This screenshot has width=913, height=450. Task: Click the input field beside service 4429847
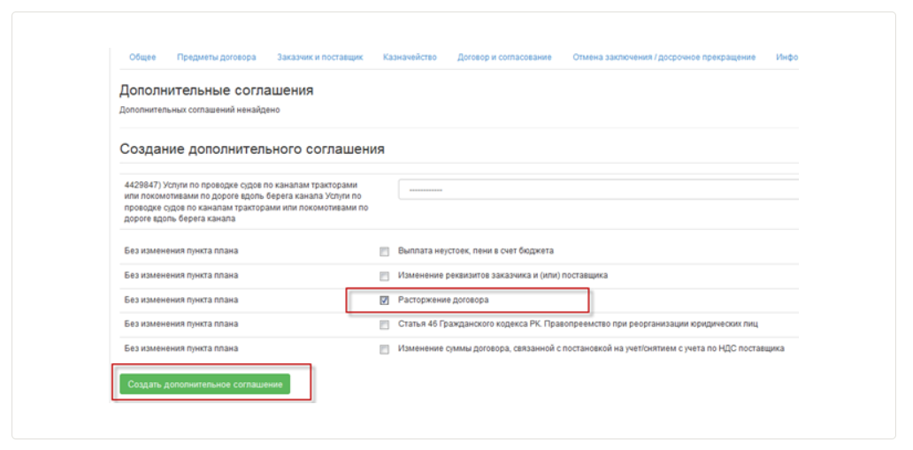pyautogui.click(x=598, y=190)
